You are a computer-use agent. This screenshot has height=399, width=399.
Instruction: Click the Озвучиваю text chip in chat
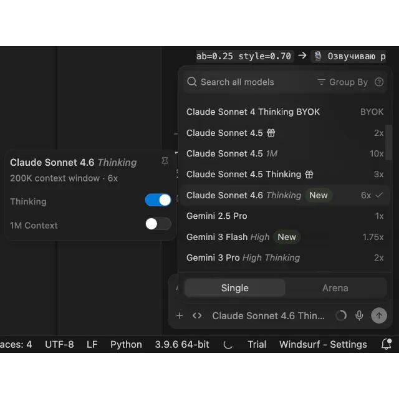pyautogui.click(x=350, y=56)
